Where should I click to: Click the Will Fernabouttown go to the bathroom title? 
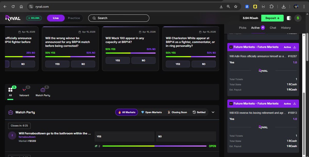click(55, 133)
